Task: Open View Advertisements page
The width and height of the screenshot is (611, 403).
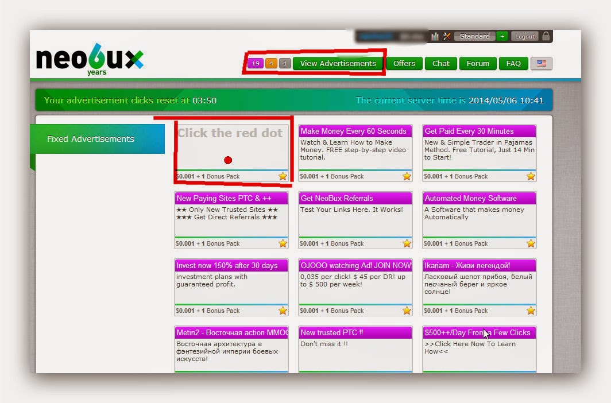Action: [338, 64]
